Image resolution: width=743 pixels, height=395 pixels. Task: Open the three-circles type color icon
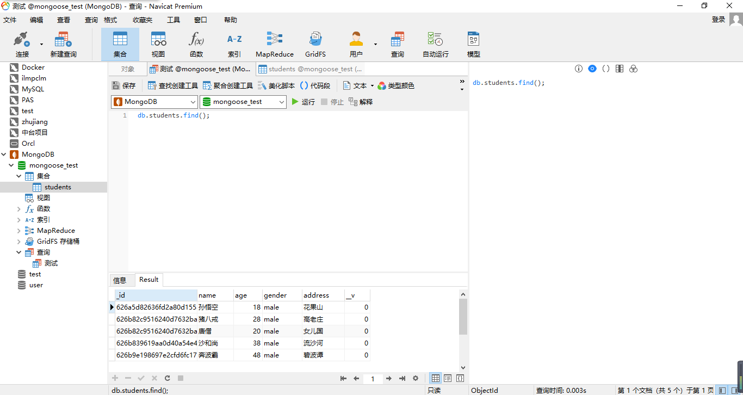633,69
